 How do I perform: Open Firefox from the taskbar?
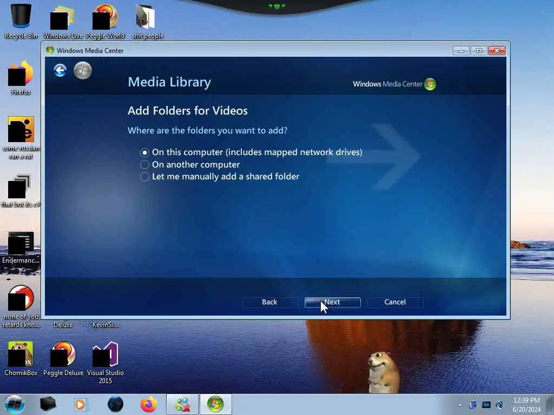149,404
